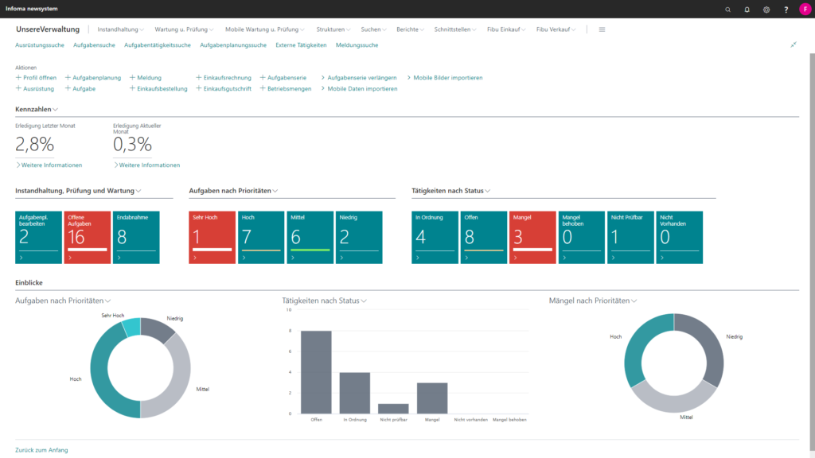This screenshot has height=458, width=815.
Task: Open global search with the magnifier icon
Action: [x=727, y=10]
